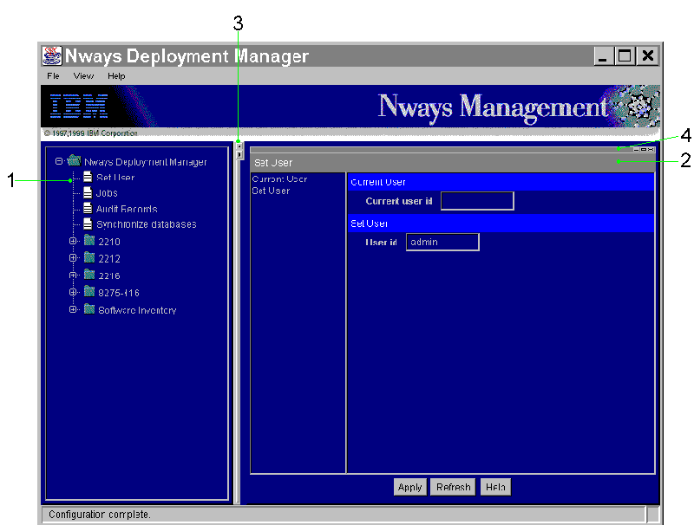Click the Audit Records document icon

(88, 209)
